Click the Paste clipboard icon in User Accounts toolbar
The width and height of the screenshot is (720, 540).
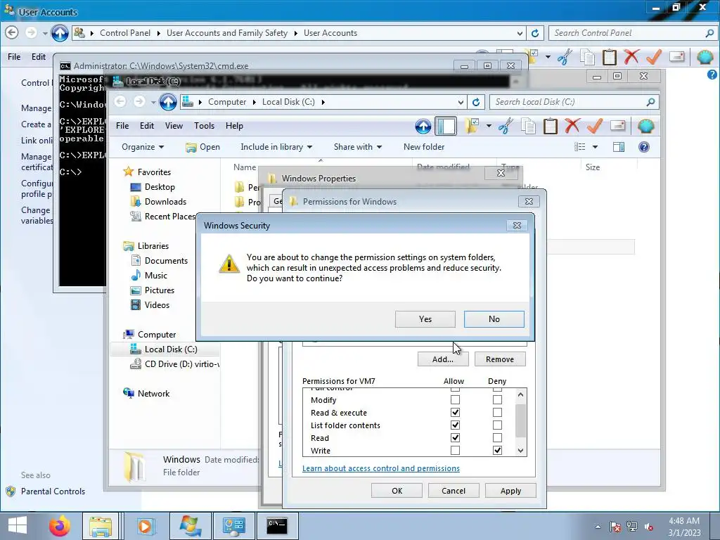610,57
